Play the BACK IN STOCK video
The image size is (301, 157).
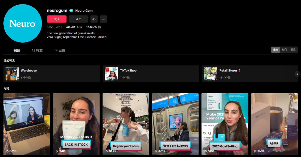point(76,124)
